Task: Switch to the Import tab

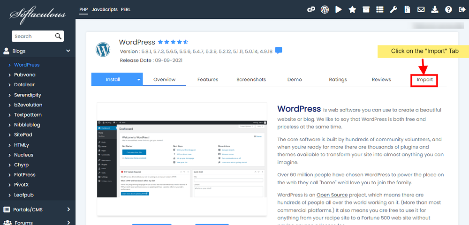Action: [x=424, y=80]
